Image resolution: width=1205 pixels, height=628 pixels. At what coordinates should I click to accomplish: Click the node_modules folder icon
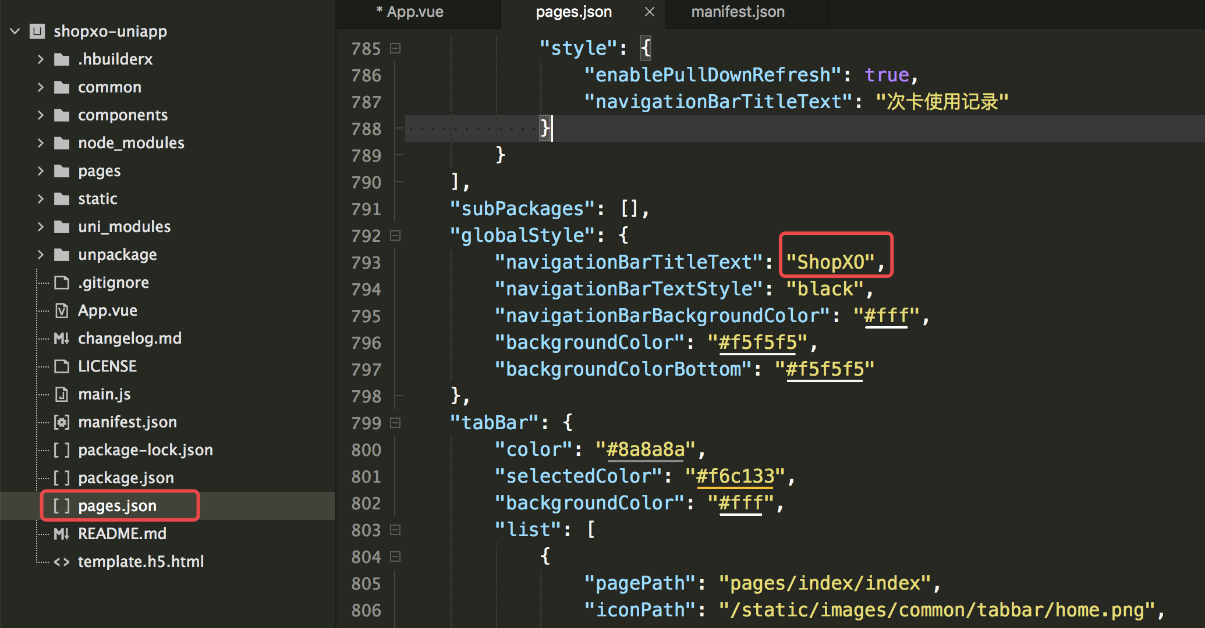(x=62, y=143)
